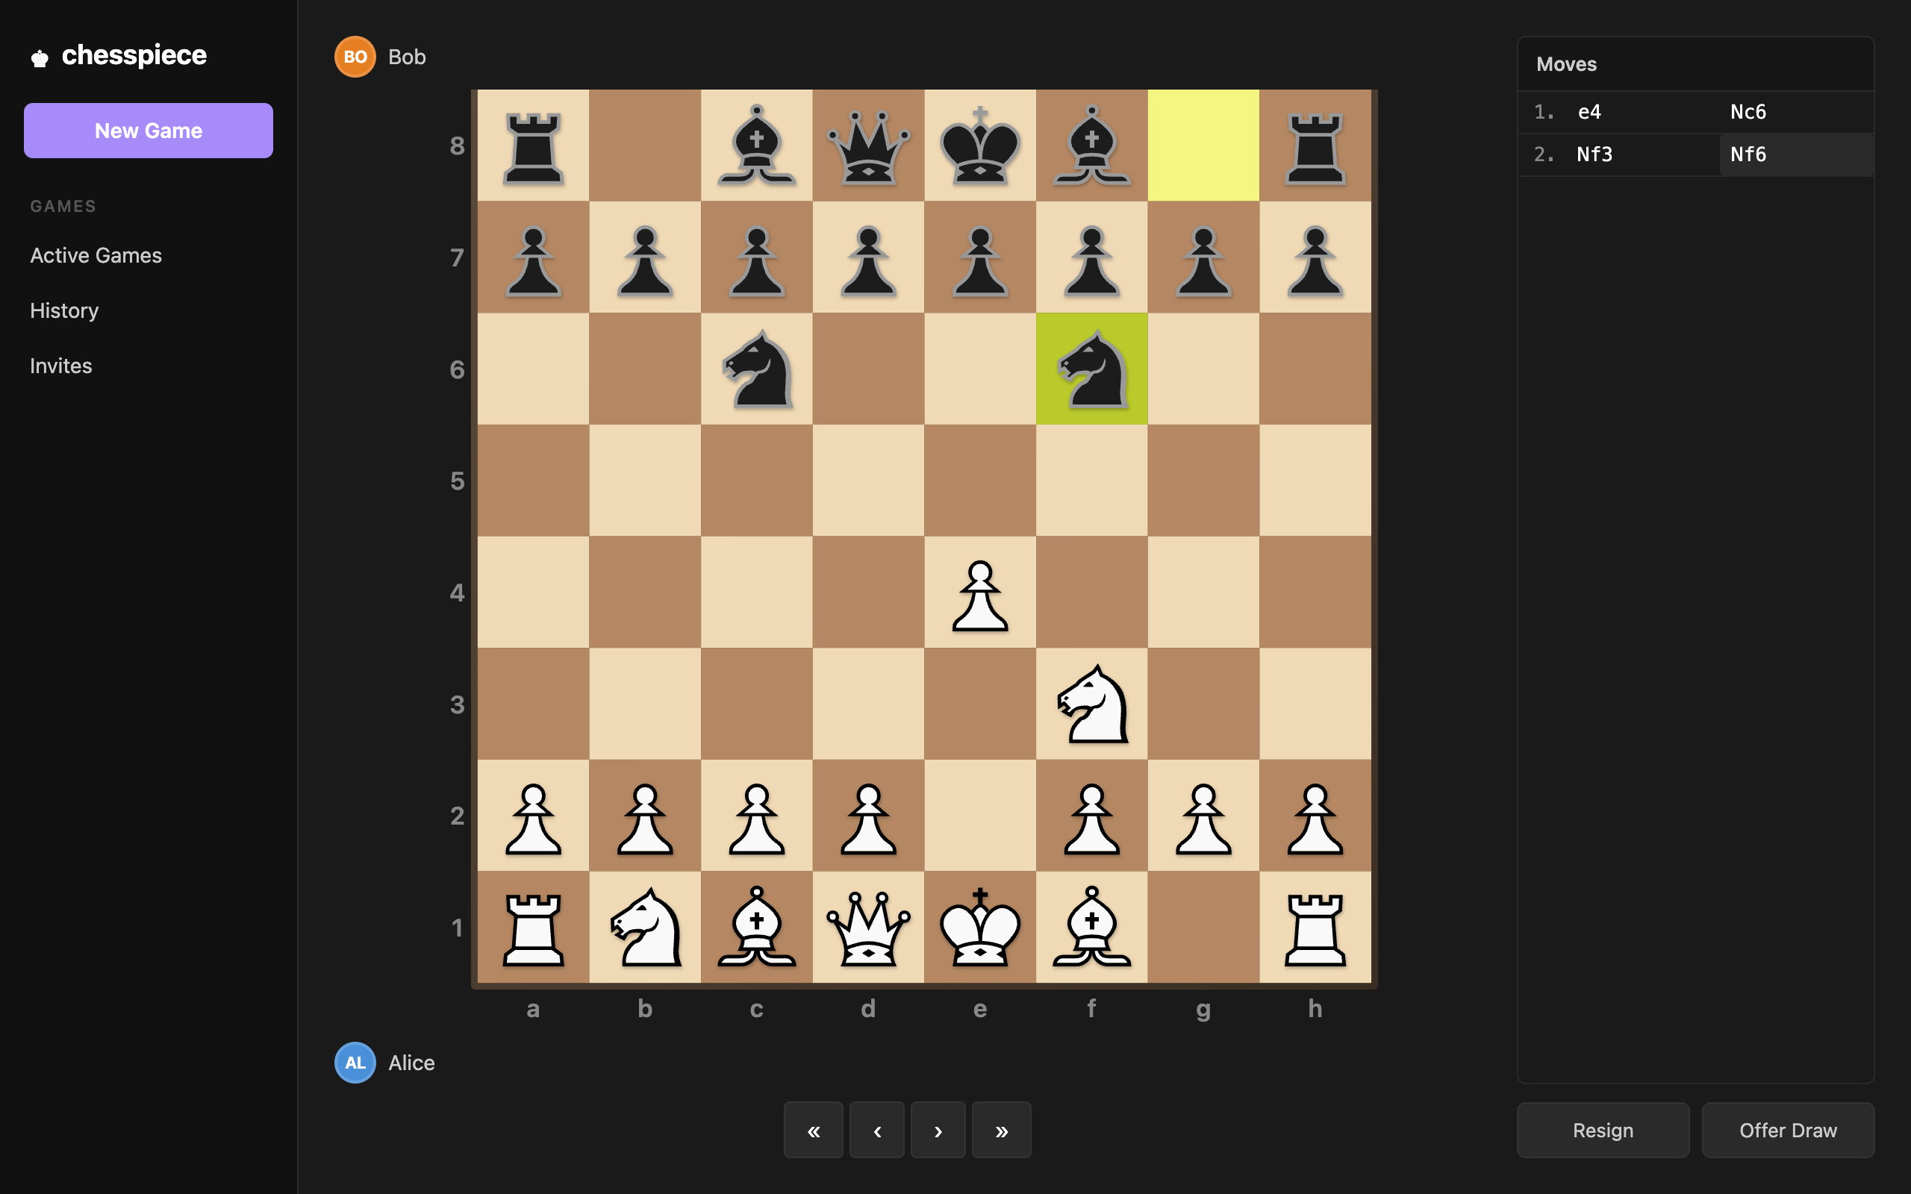Image resolution: width=1911 pixels, height=1194 pixels.
Task: Step forward one move with right arrow
Action: coord(938,1129)
